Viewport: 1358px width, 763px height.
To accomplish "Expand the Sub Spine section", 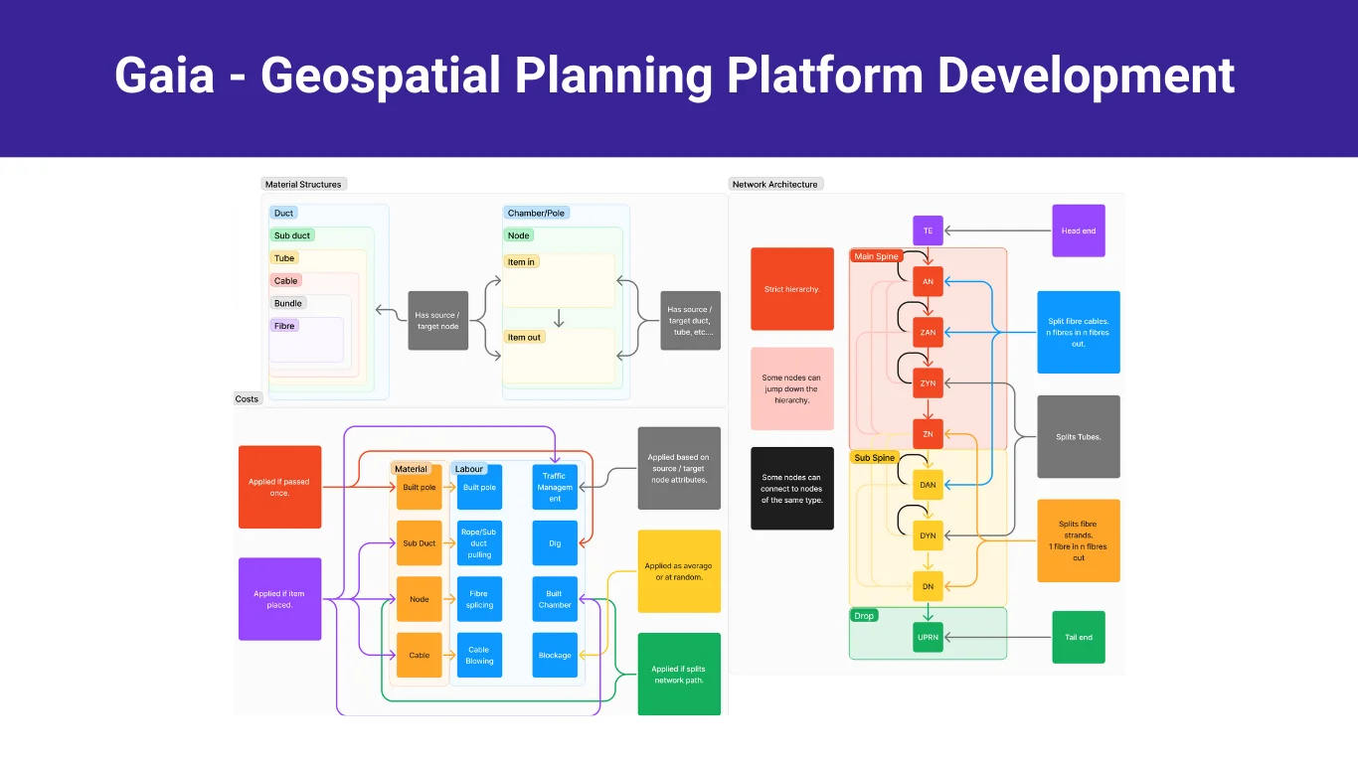I will pos(874,457).
